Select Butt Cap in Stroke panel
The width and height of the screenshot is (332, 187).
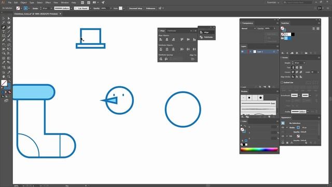tap(293, 68)
